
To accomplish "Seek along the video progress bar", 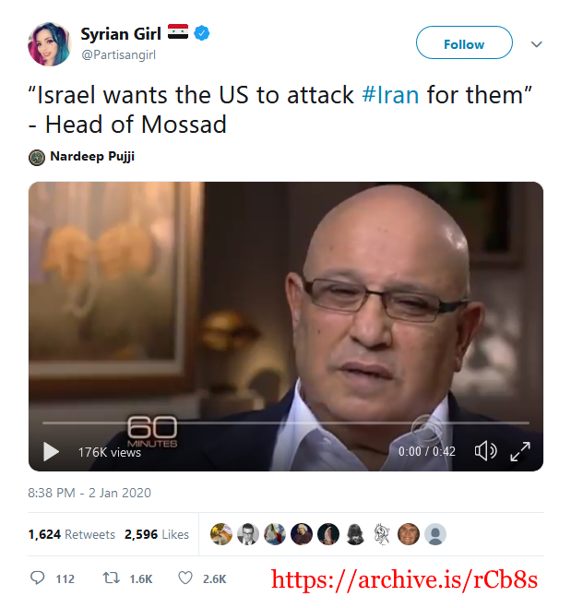I will (x=286, y=423).
